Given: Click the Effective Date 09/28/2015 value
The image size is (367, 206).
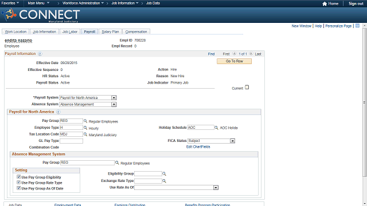Looking at the screenshot, I should tap(69, 63).
